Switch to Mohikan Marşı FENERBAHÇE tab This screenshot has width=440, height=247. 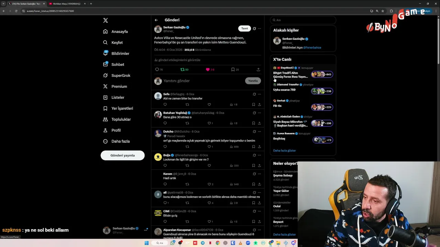67,4
